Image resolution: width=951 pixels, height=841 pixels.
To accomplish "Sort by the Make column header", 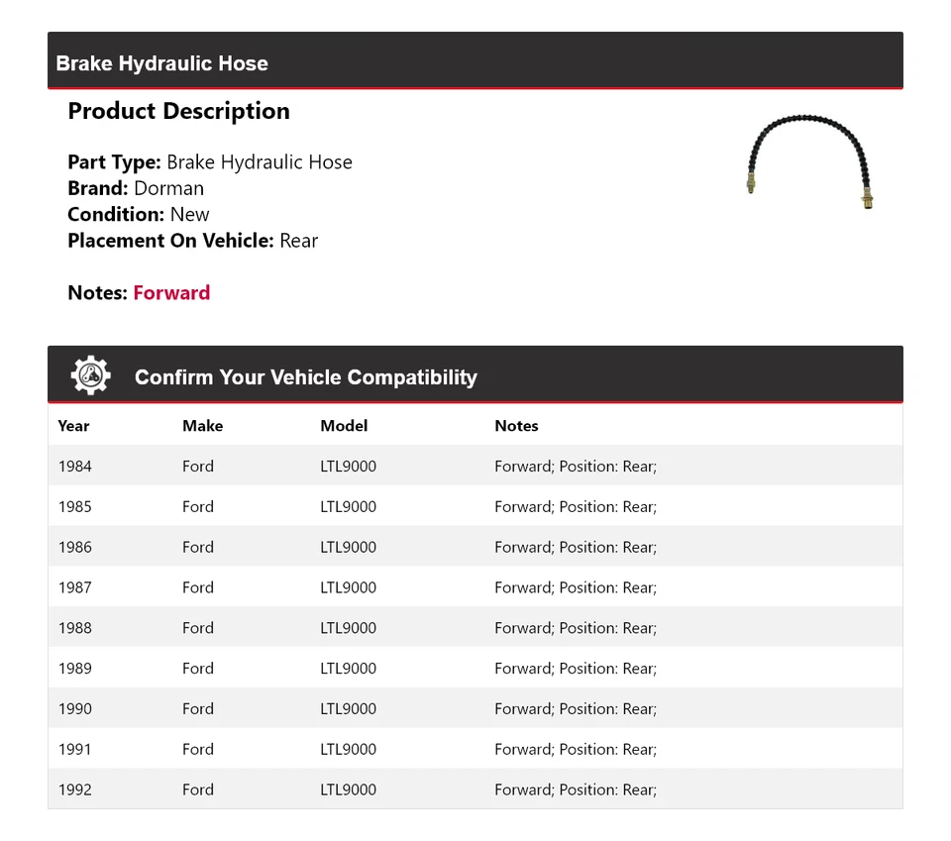I will [202, 426].
